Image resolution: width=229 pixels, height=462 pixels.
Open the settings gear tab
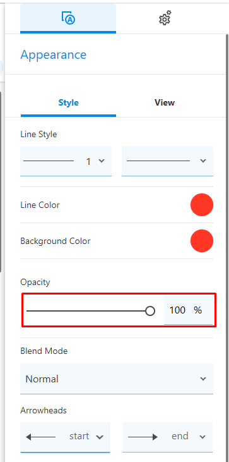165,18
